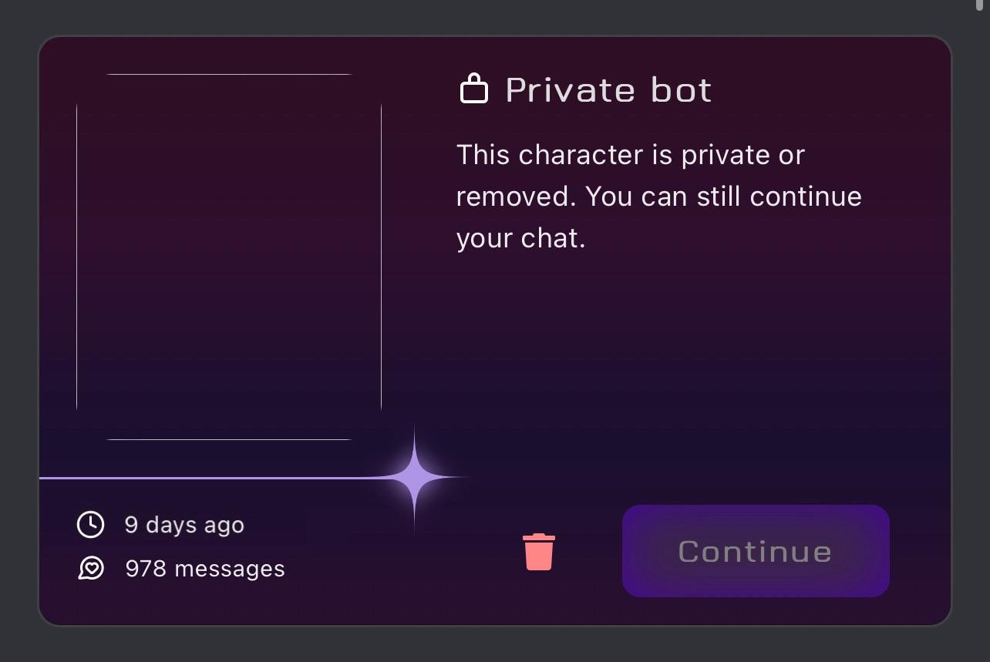Click the purple sparkle ornament on the card
The image size is (990, 662).
point(414,477)
